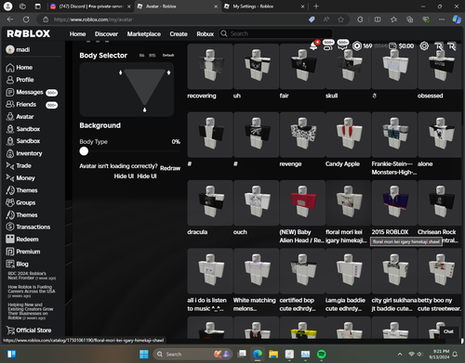Click the search magnifier icon in Roblox

point(224,33)
